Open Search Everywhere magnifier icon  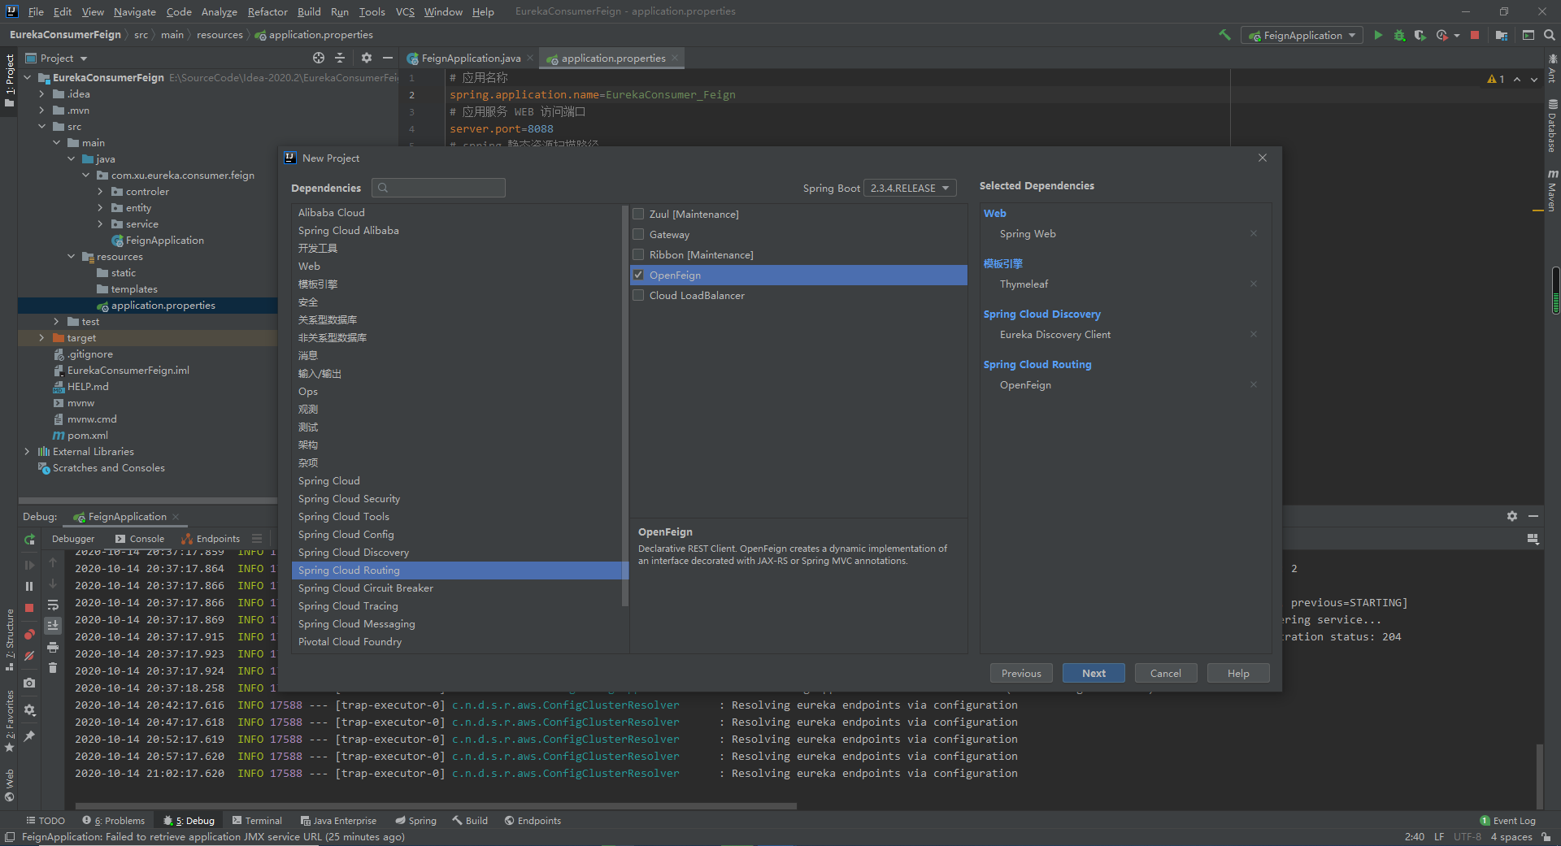[x=1550, y=35]
